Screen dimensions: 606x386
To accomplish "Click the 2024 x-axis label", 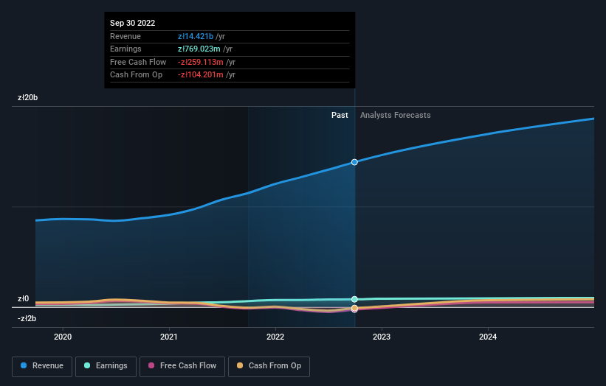I will click(488, 337).
